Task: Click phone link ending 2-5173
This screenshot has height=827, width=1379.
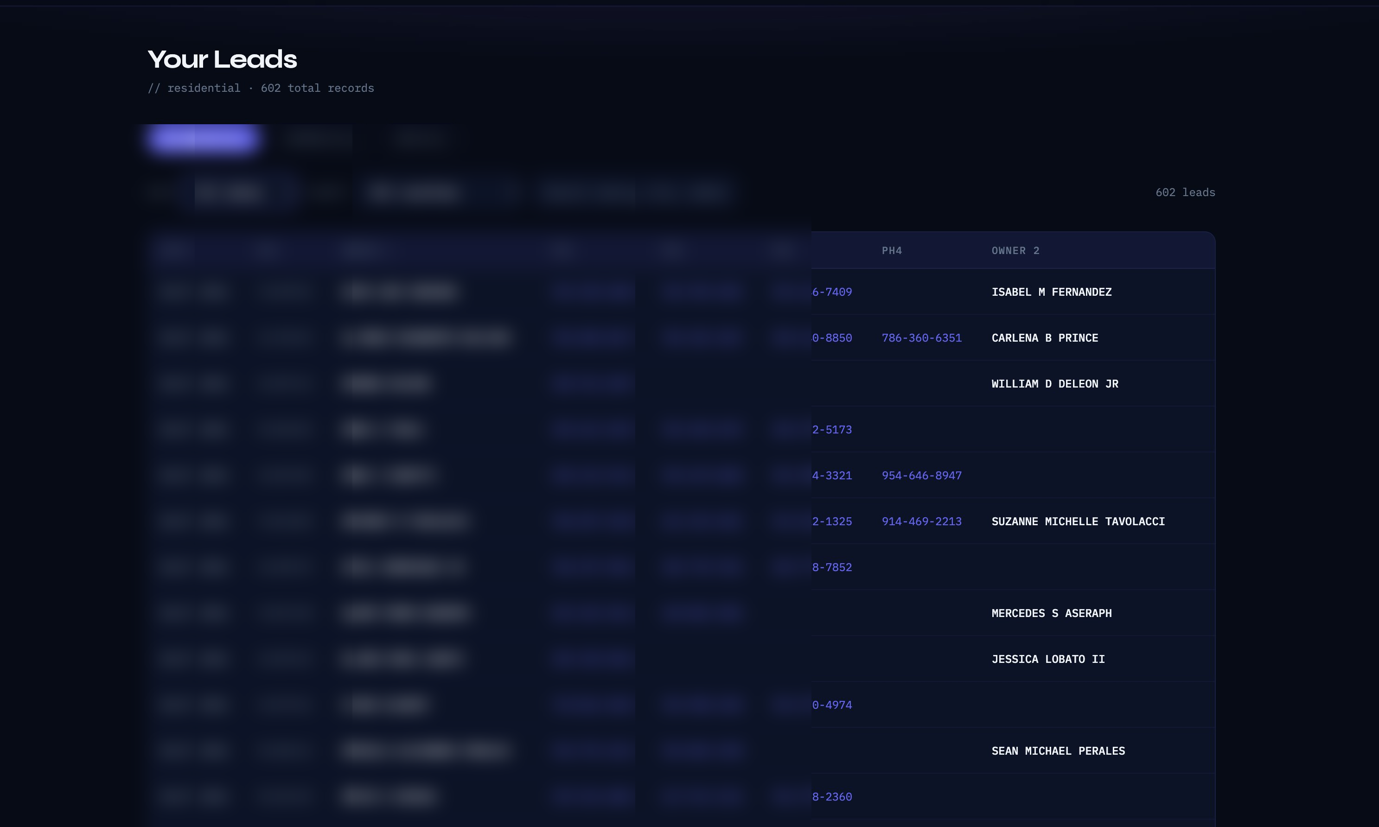Action: point(832,429)
